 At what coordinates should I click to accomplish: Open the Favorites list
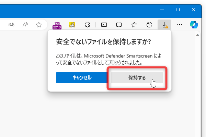[134, 25]
